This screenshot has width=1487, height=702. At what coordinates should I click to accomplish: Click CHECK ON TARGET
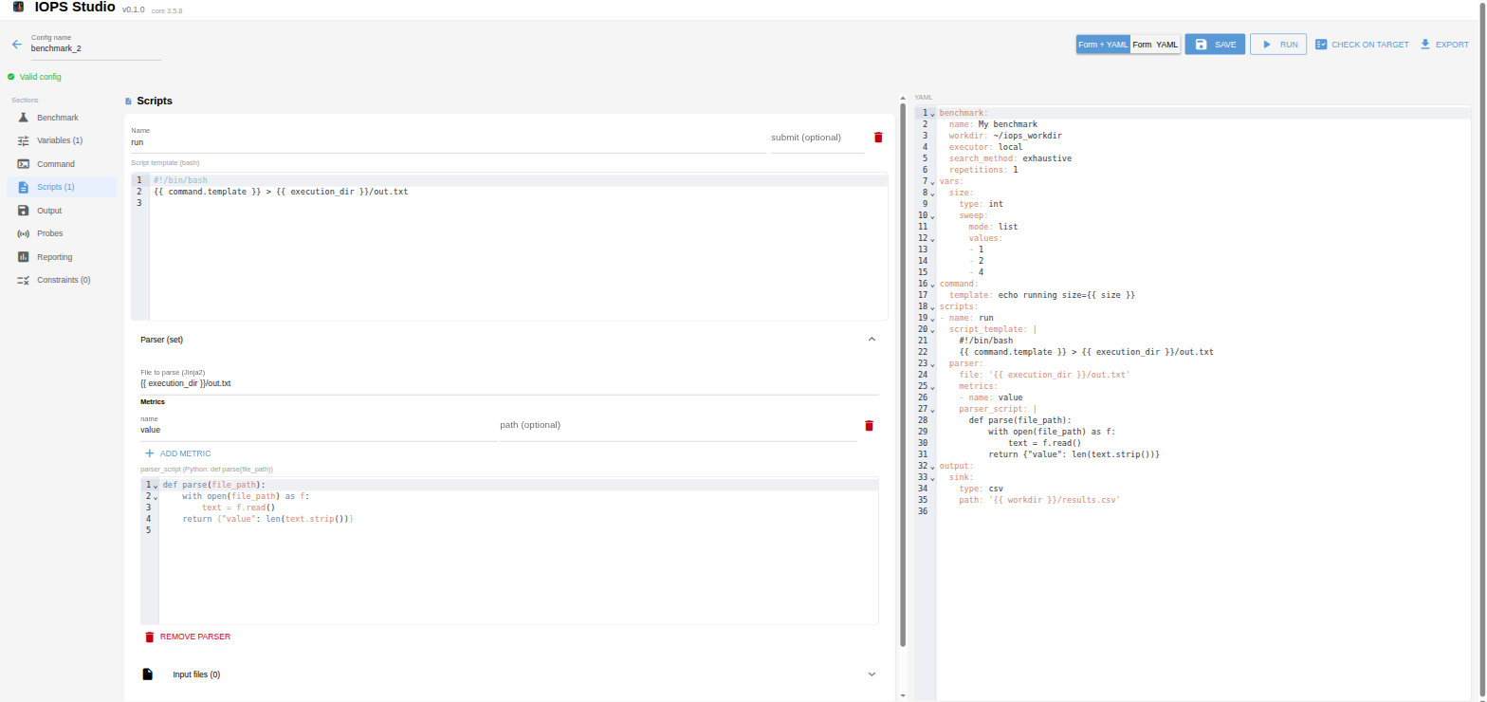click(x=1362, y=45)
